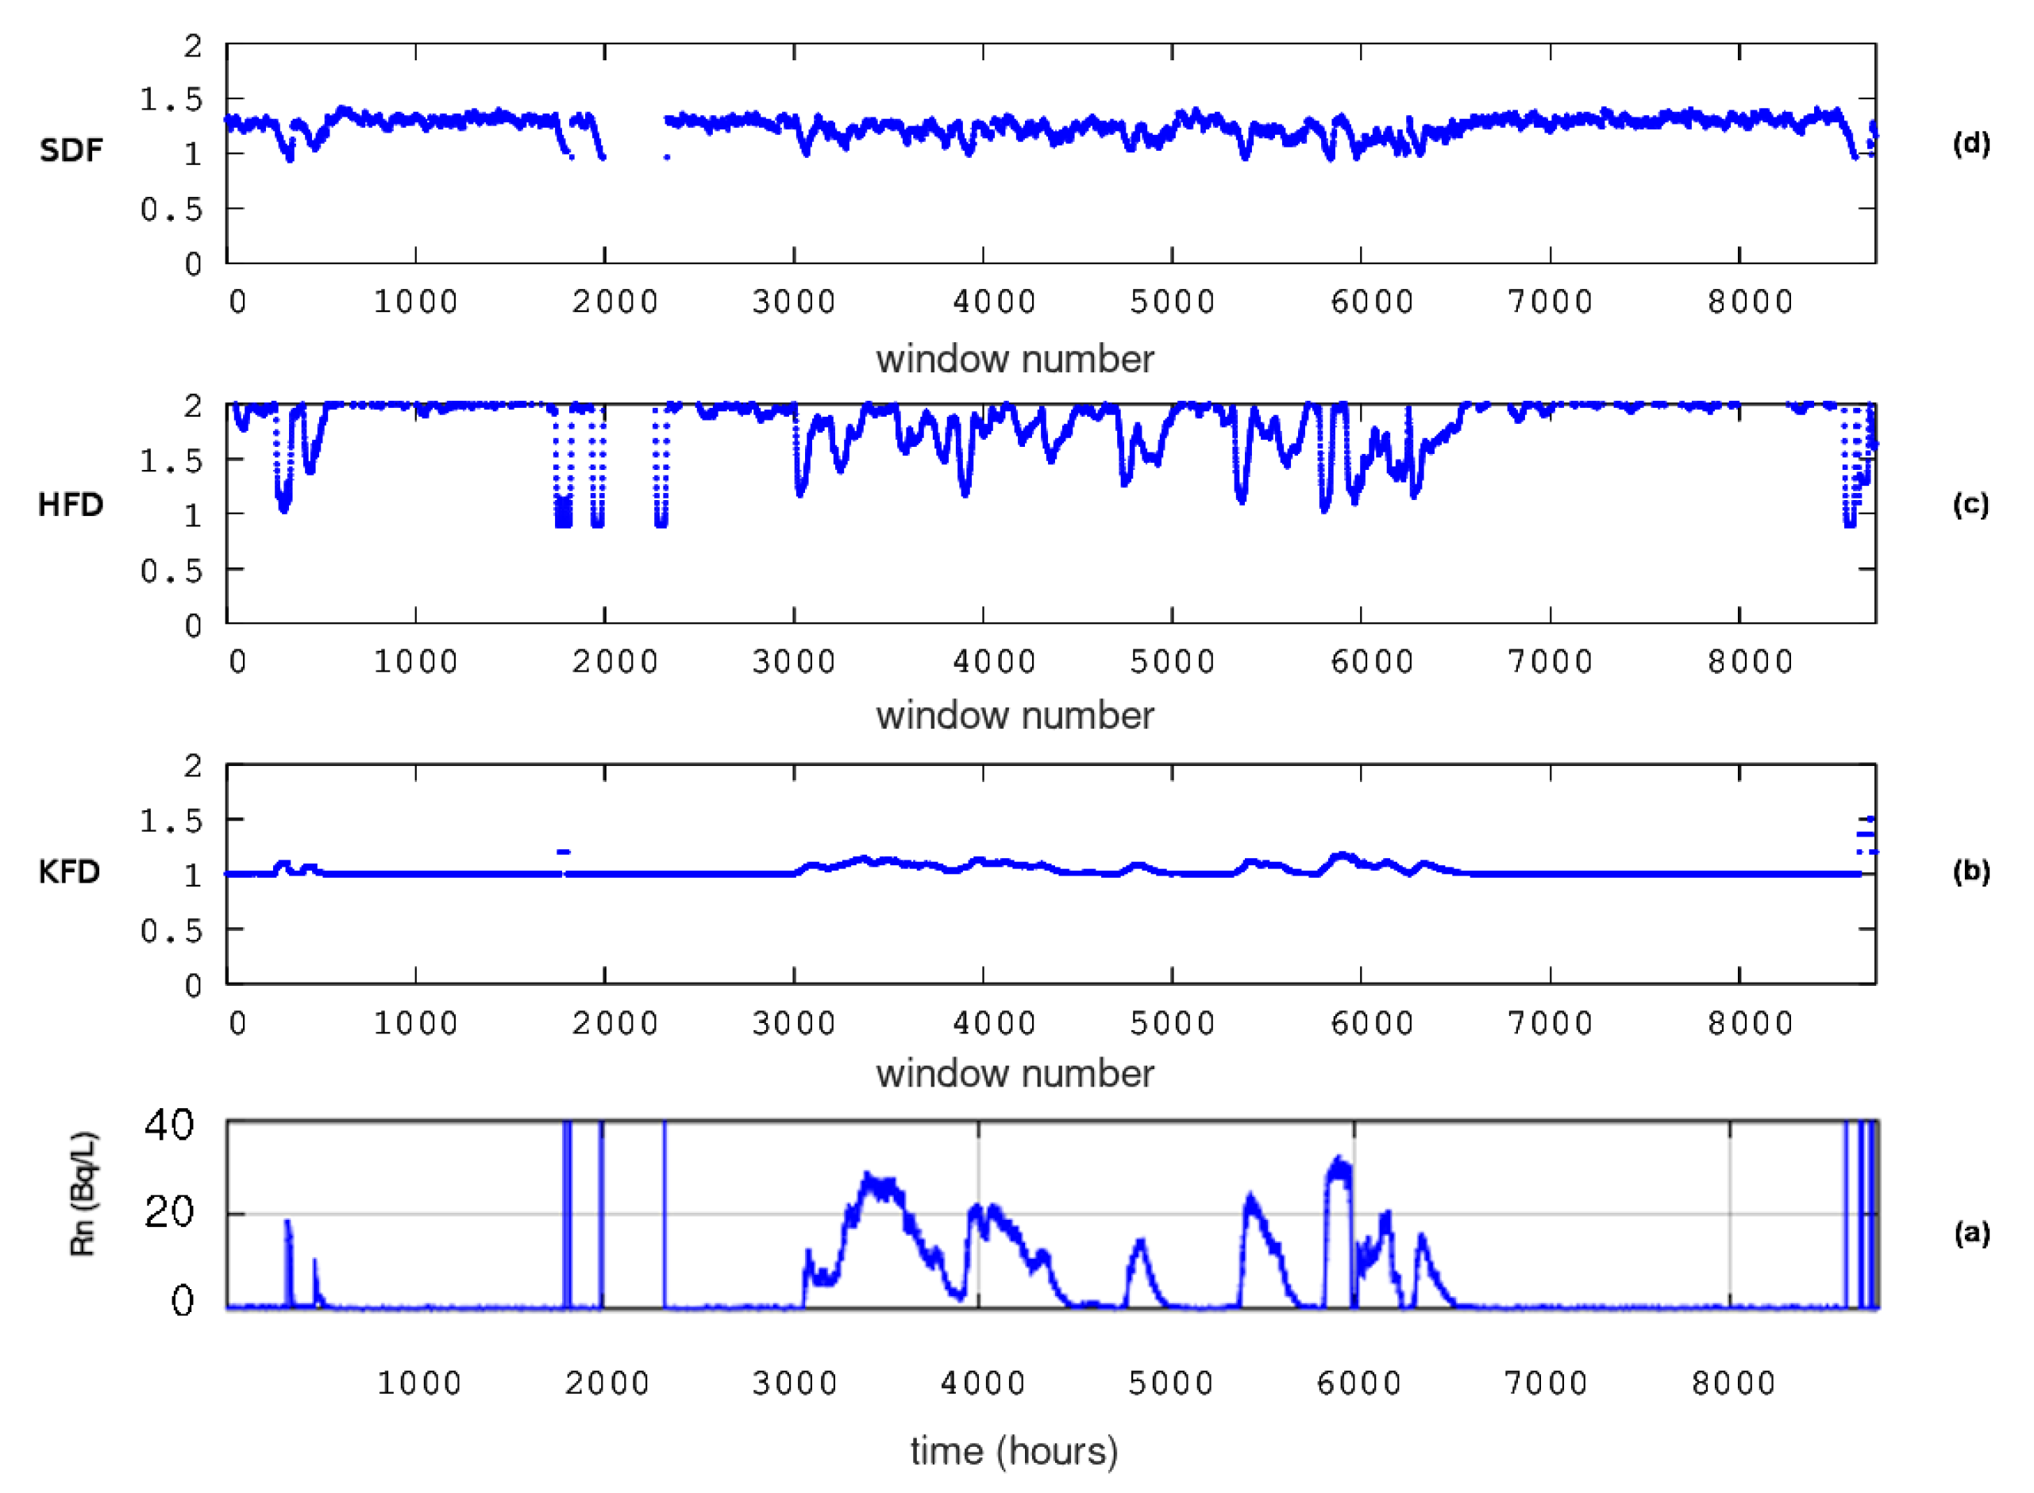Click the 20 tick on Rn axis
This screenshot has height=1493, width=2034.
pos(169,1212)
